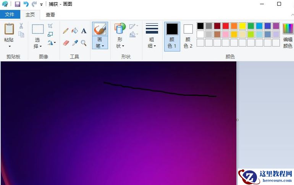The height and width of the screenshot is (185, 294).
Task: Click the Cut scissors icon
Action: pos(21,26)
